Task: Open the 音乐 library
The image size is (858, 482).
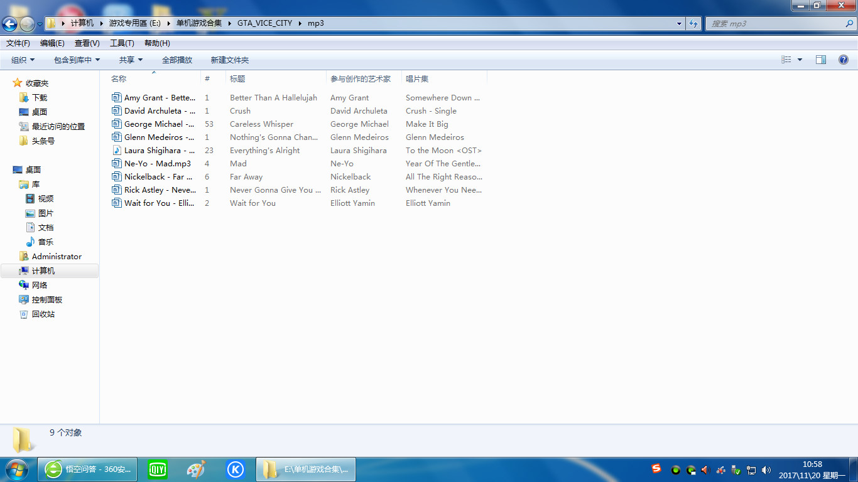Action: click(x=45, y=242)
